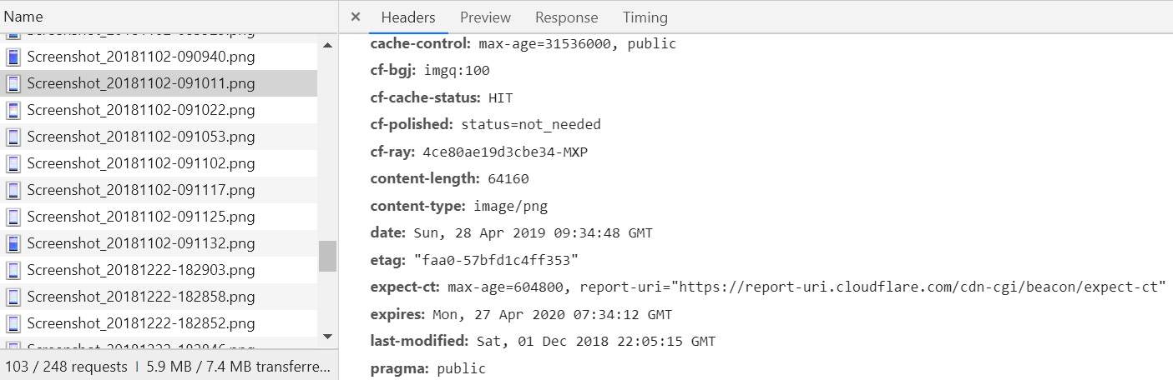The width and height of the screenshot is (1173, 380).
Task: Select the Headers tab
Action: 408,17
